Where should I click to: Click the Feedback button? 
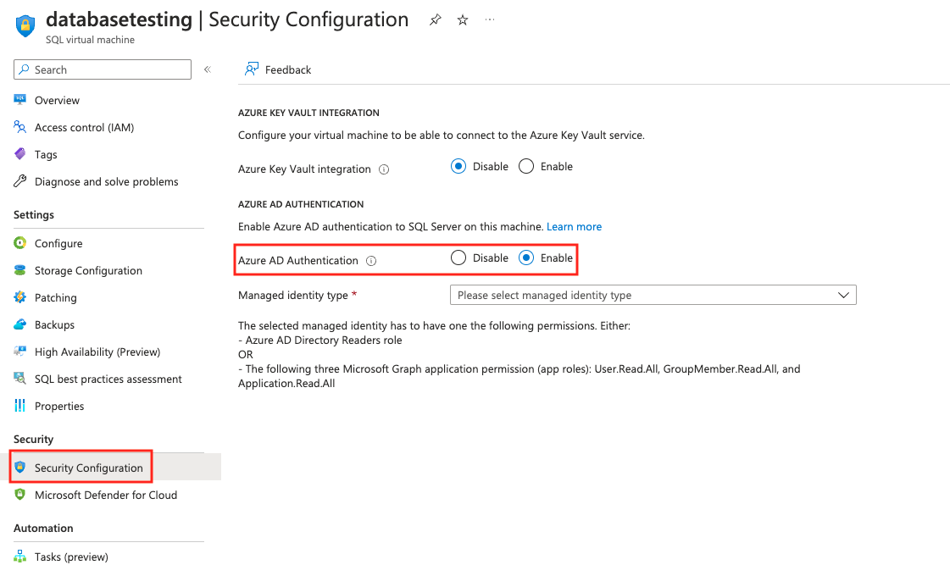coord(287,69)
